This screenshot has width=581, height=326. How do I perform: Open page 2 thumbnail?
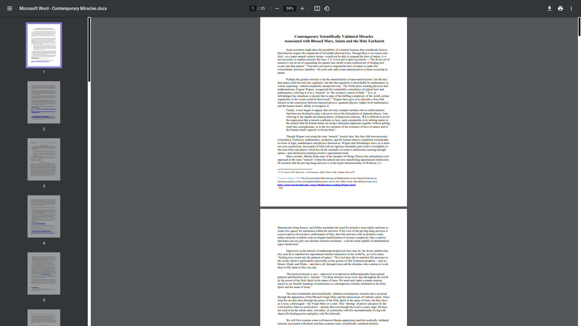pyautogui.click(x=44, y=102)
